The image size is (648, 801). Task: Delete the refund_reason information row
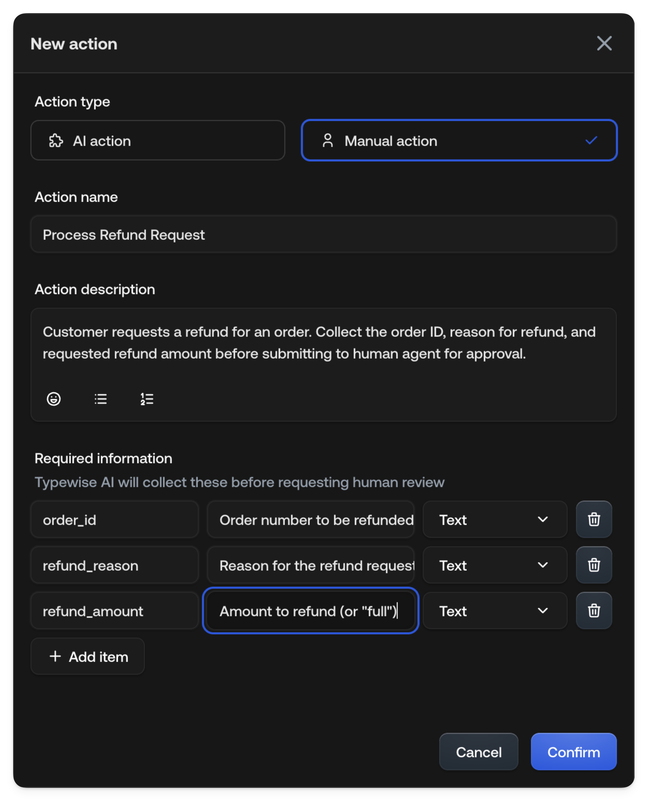pyautogui.click(x=594, y=565)
